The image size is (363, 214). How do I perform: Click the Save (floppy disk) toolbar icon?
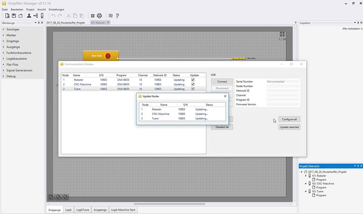pyautogui.click(x=14, y=16)
